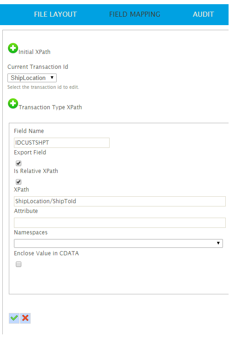Click the Enclose Value in CDATA label
The width and height of the screenshot is (229, 339).
(x=46, y=253)
